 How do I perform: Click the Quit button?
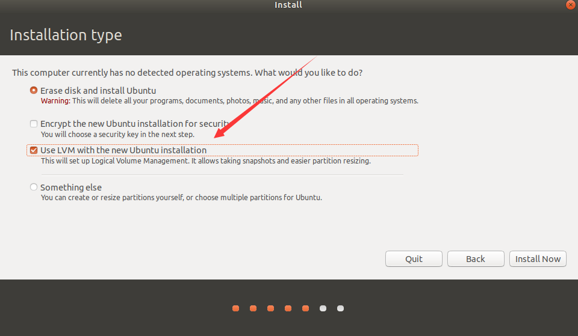(x=414, y=258)
